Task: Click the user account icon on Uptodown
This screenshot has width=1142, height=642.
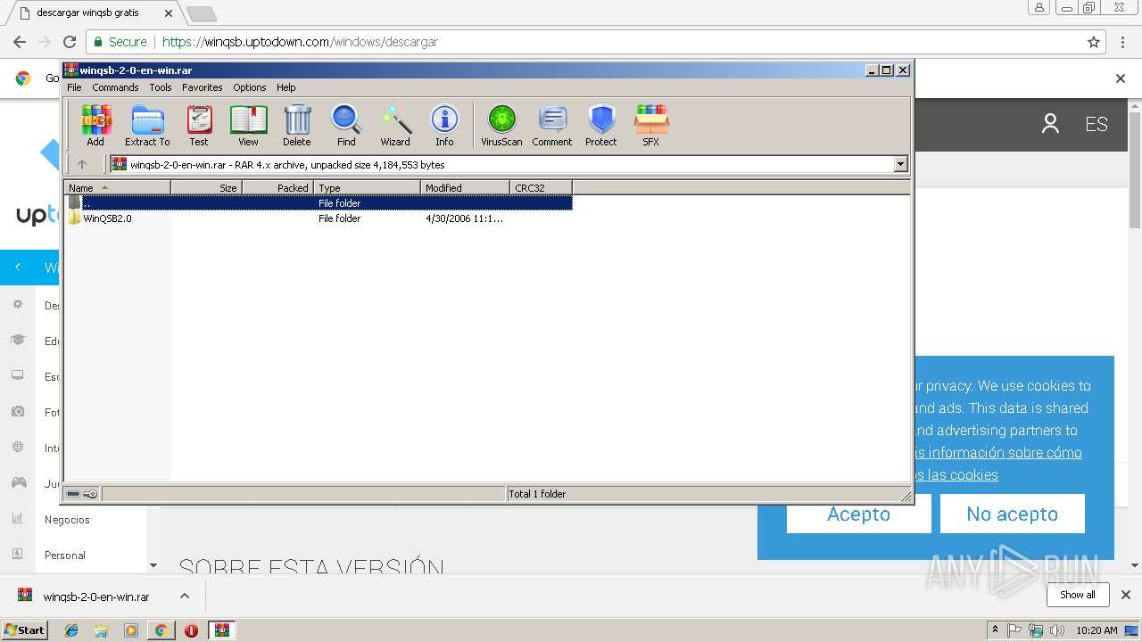Action: [1050, 124]
